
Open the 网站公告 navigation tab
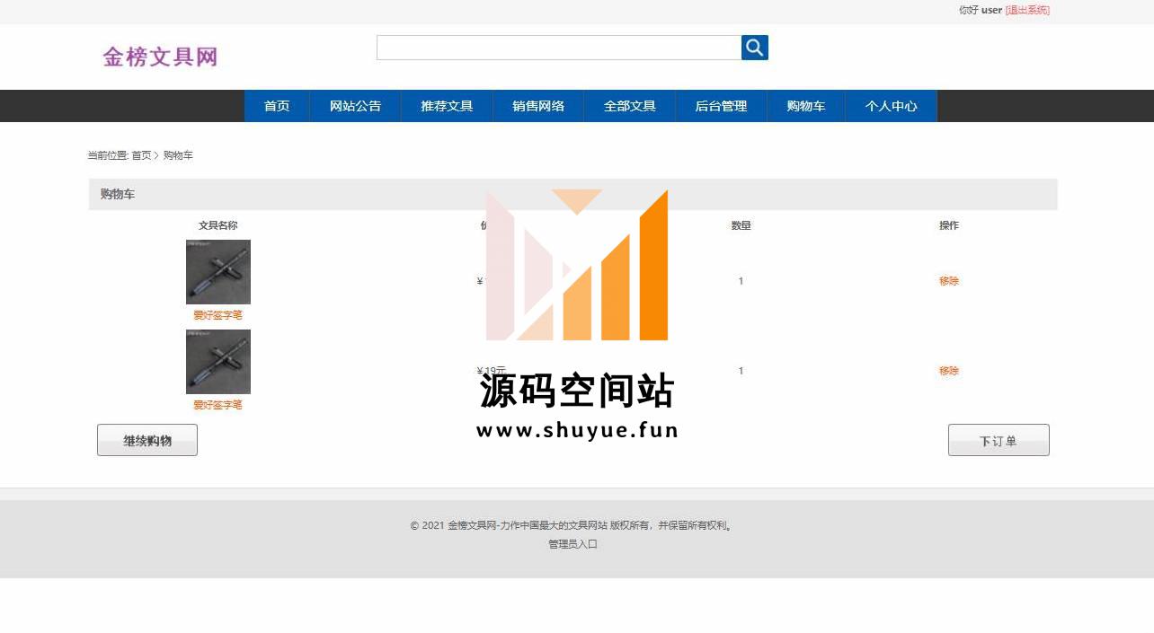coord(355,106)
